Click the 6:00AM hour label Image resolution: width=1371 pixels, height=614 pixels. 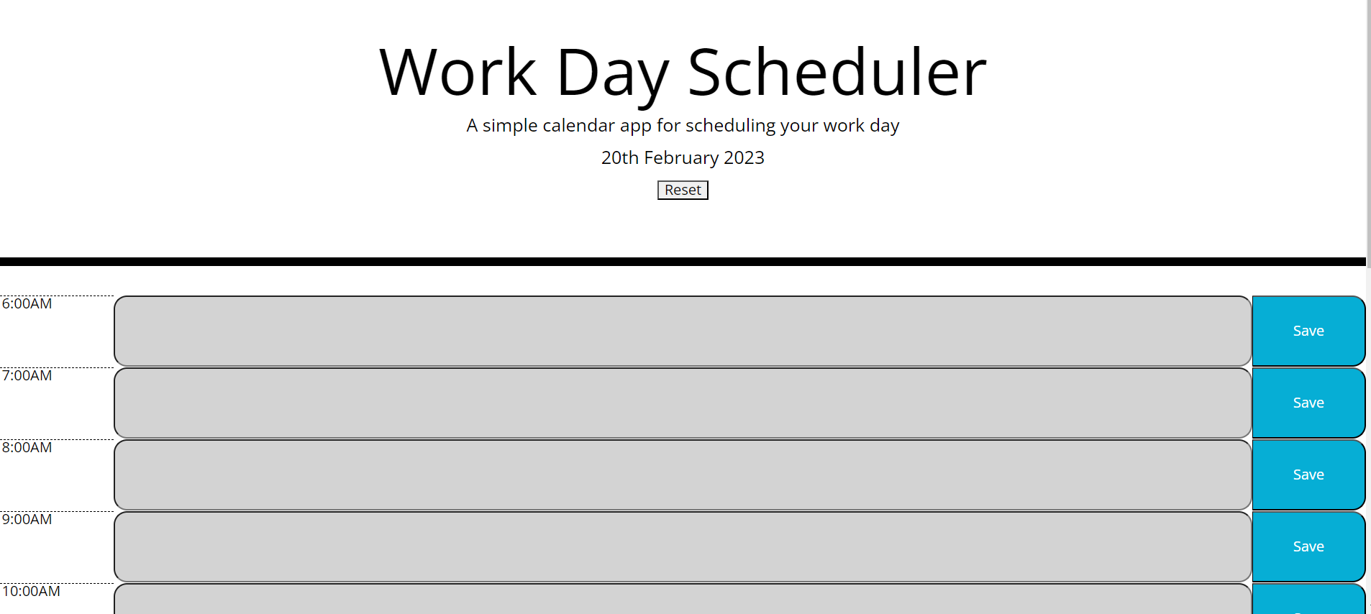coord(27,303)
